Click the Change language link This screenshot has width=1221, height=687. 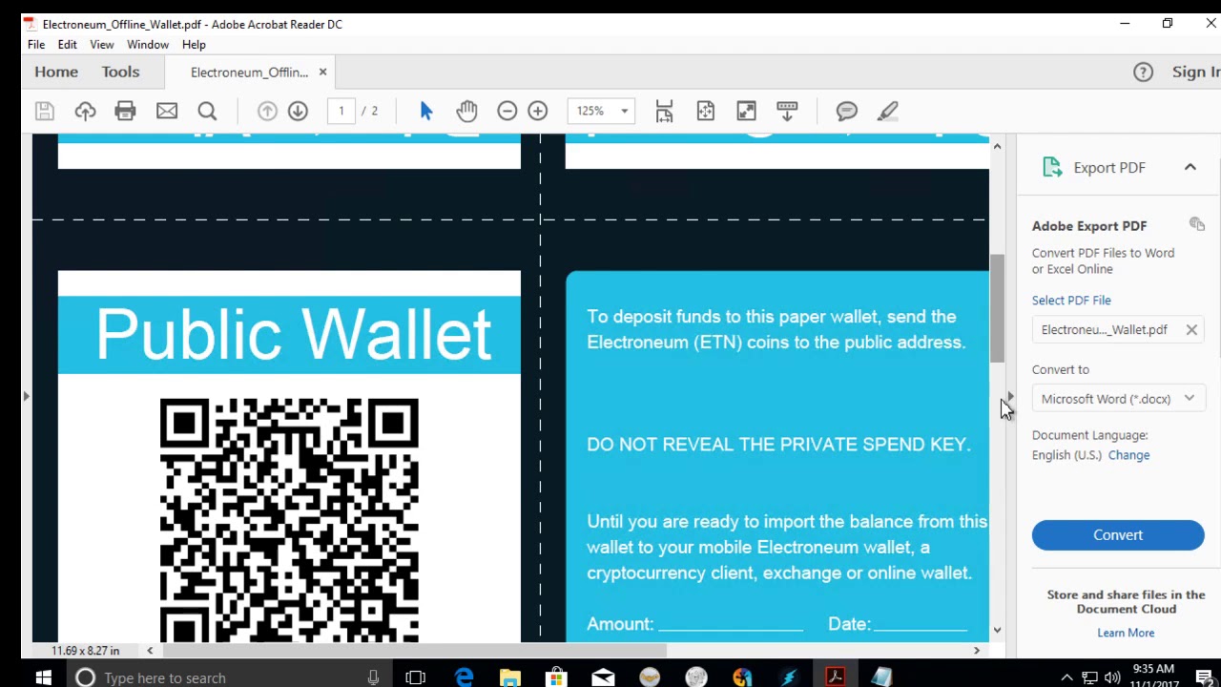click(1128, 455)
